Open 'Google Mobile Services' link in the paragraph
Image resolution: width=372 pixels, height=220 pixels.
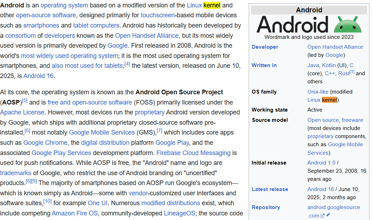point(102,132)
